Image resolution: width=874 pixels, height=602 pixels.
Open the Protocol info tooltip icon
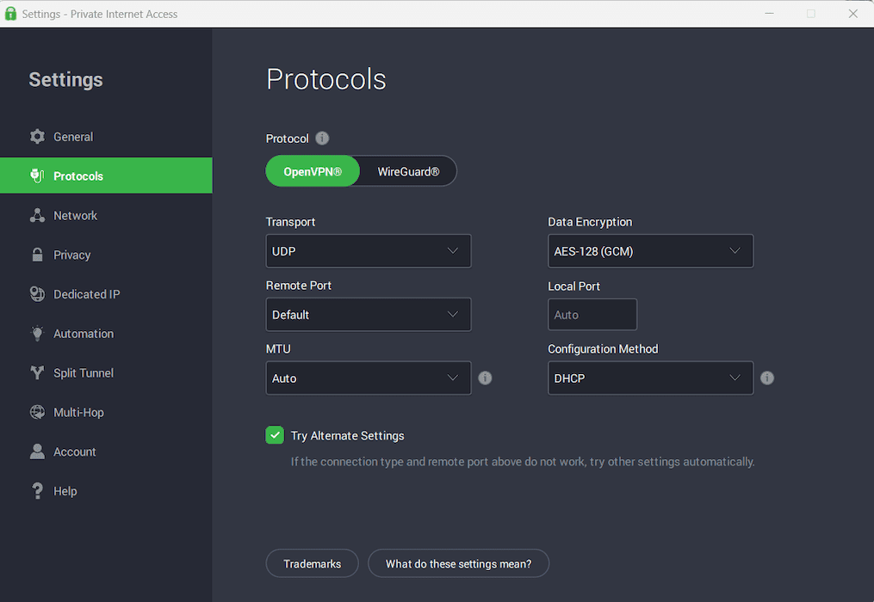(321, 138)
